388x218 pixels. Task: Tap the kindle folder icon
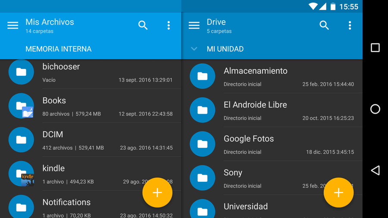coord(21,174)
